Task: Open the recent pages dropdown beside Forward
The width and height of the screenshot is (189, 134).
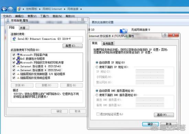Action: [x=15, y=9]
